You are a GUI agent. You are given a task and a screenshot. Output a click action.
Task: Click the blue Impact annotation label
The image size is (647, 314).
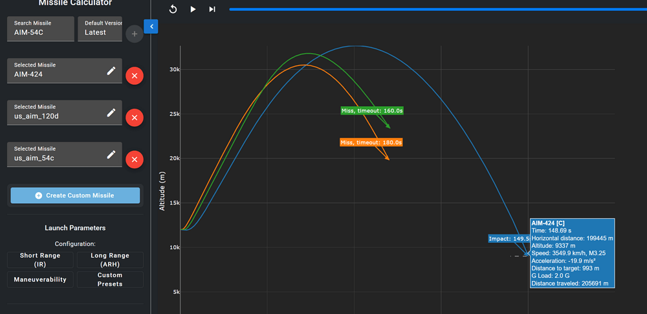(x=509, y=239)
